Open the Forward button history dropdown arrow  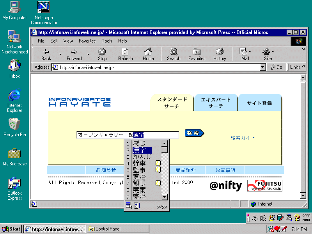[x=88, y=54]
